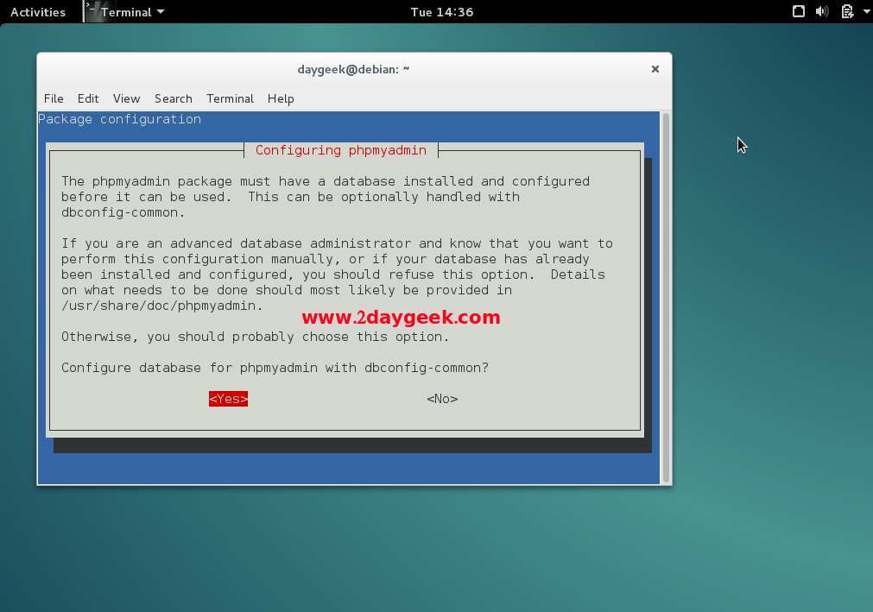Open the Activities overview
Viewport: 873px width, 612px height.
pos(38,12)
